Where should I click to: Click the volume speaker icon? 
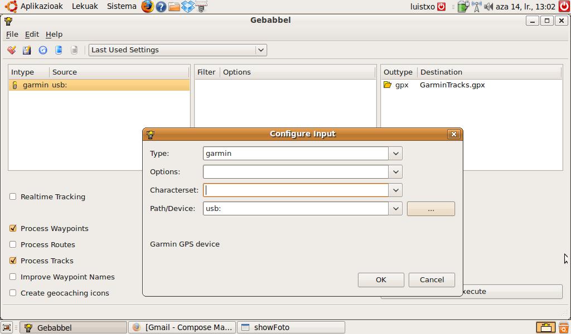pyautogui.click(x=488, y=7)
